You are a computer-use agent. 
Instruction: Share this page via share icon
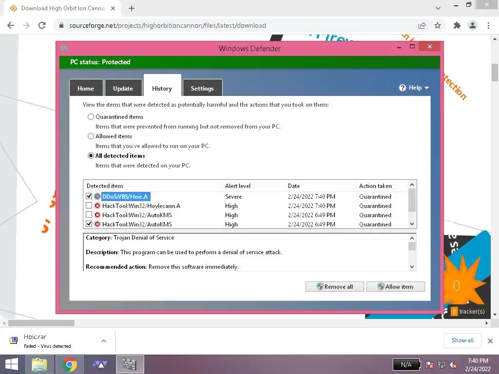click(422, 26)
